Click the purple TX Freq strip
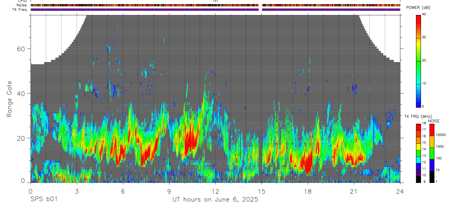450x207 pixels. pyautogui.click(x=215, y=9)
